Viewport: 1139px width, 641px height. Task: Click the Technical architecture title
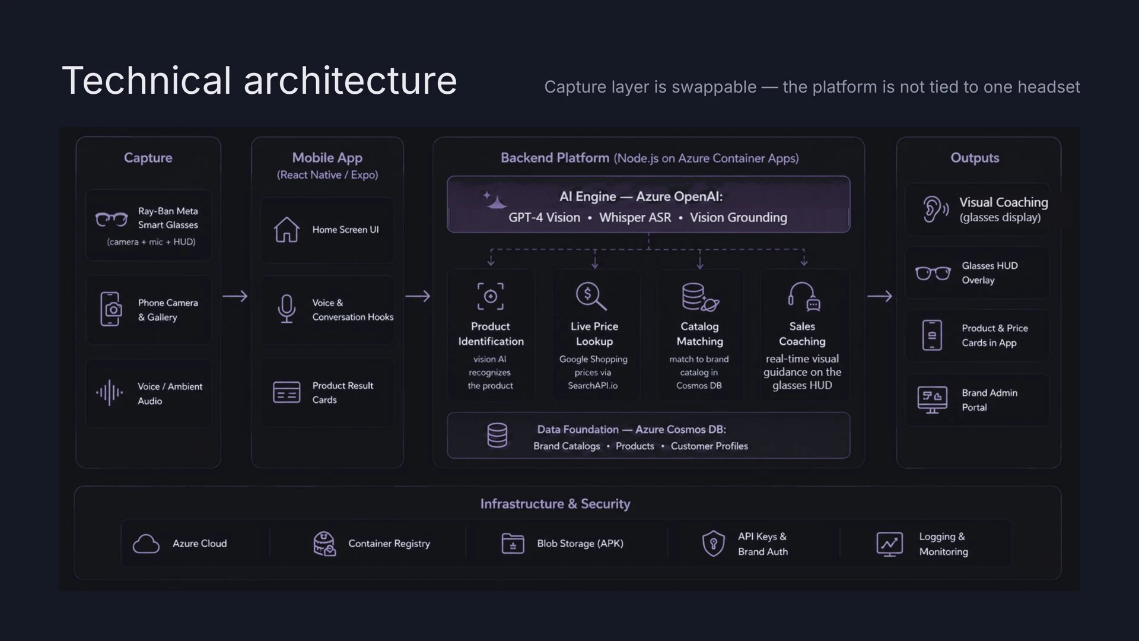259,81
